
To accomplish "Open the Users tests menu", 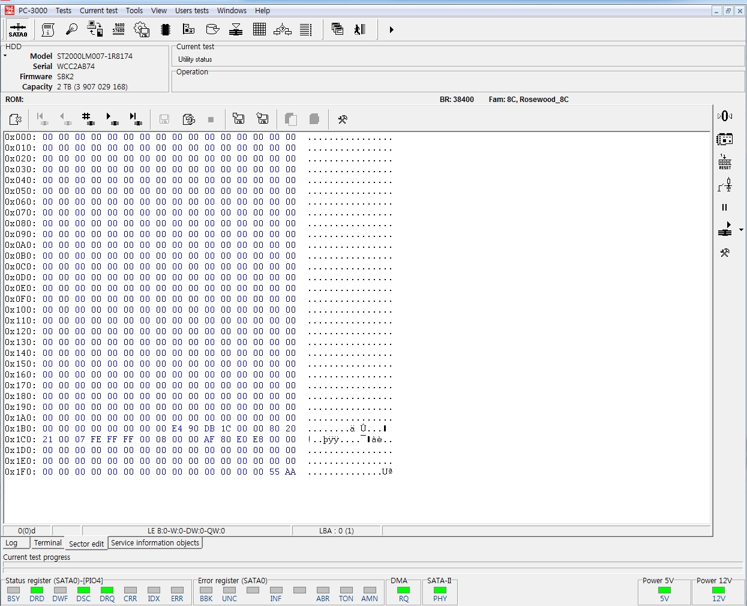I will (x=192, y=11).
